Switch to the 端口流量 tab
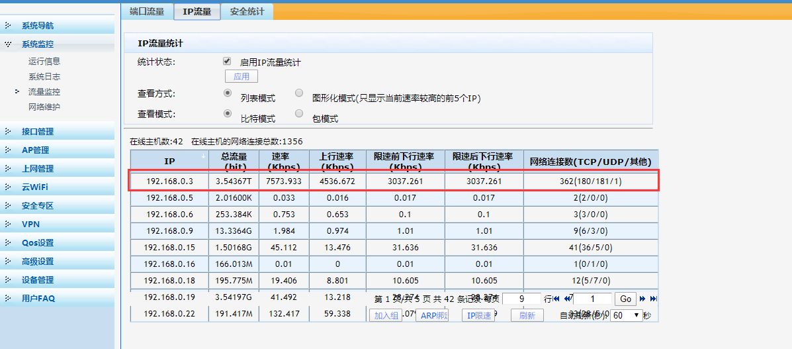This screenshot has height=349, width=792. pos(147,11)
